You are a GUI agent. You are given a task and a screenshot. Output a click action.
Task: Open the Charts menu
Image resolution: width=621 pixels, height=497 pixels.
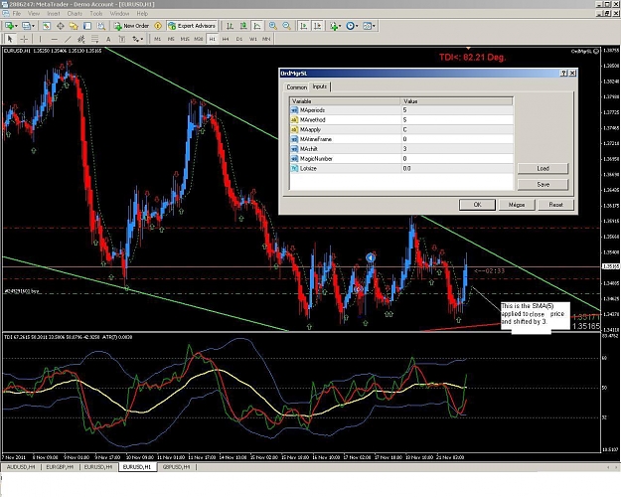point(75,14)
